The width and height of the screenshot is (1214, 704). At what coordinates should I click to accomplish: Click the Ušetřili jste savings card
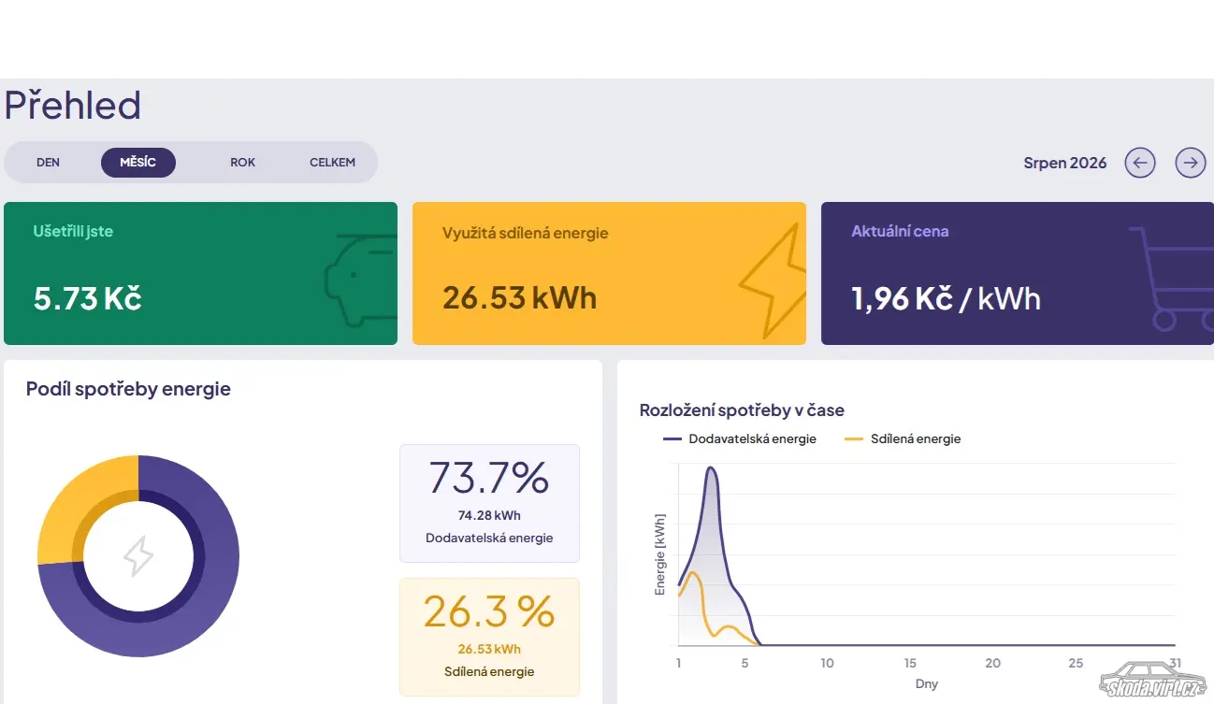click(200, 273)
